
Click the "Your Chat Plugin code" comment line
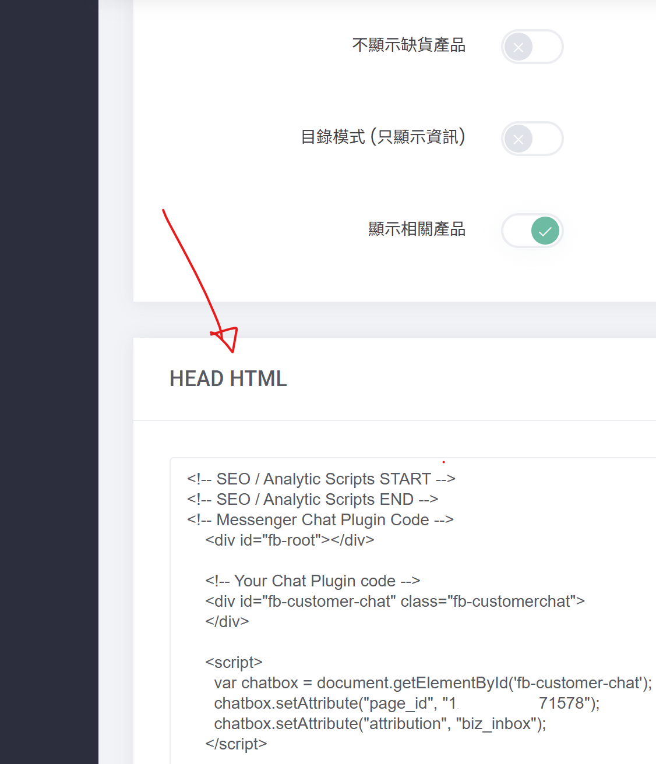point(312,581)
